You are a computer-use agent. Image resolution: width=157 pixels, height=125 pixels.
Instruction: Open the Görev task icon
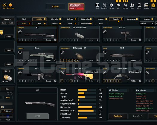pyautogui.click(x=139, y=5)
